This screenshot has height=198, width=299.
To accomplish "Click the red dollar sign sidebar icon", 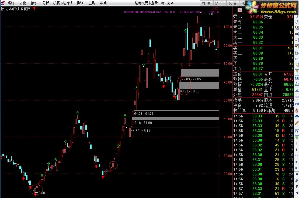I will coord(297,110).
